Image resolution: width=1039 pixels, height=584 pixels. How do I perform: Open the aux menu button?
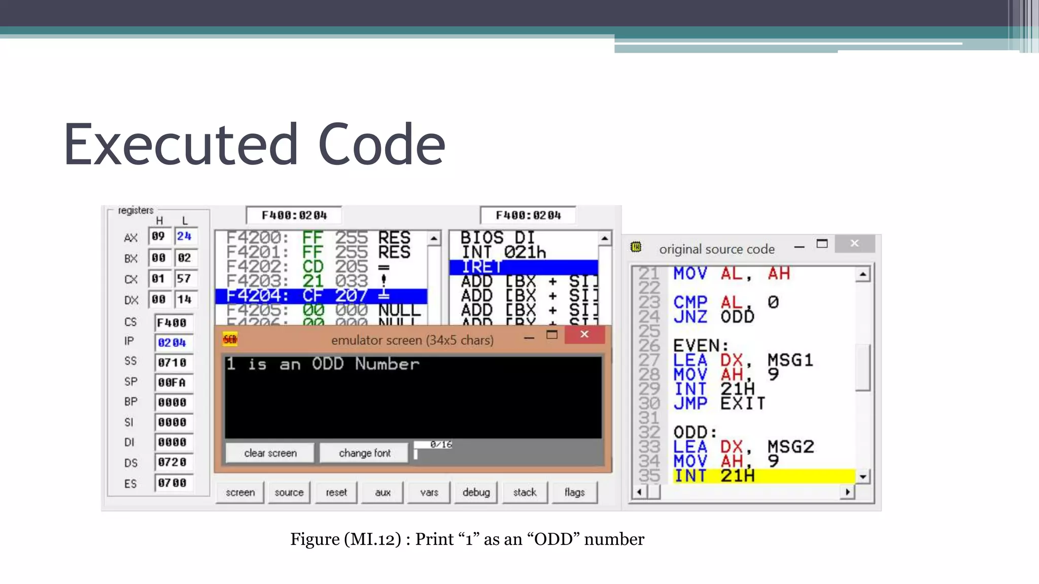point(383,492)
